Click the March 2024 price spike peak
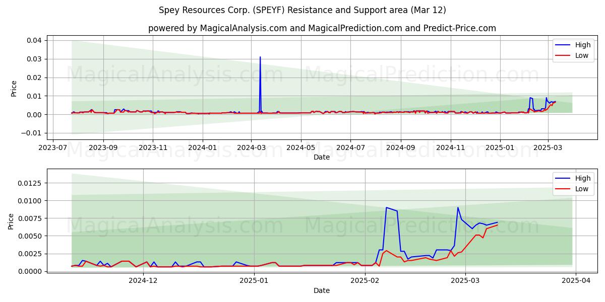The image size is (605, 302). pyautogui.click(x=260, y=57)
